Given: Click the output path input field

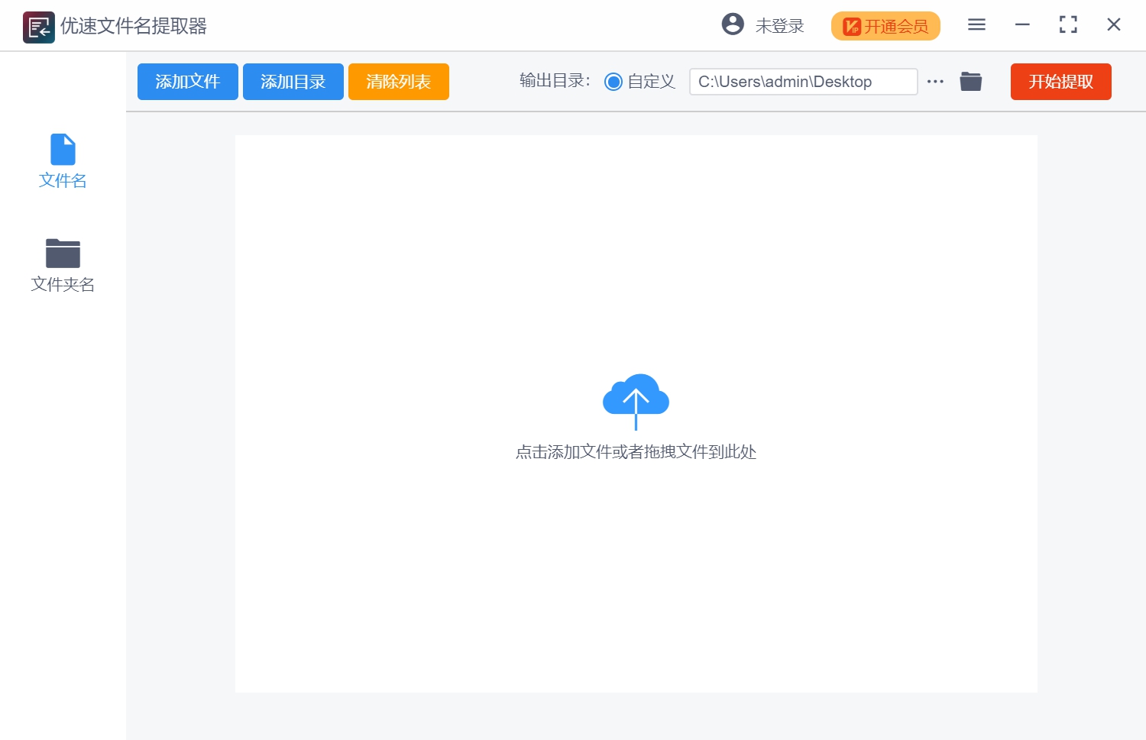Looking at the screenshot, I should click(802, 81).
